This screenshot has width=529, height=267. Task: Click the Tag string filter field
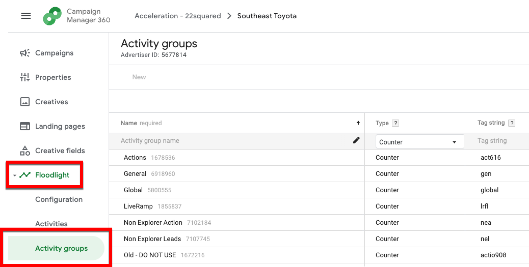(492, 141)
